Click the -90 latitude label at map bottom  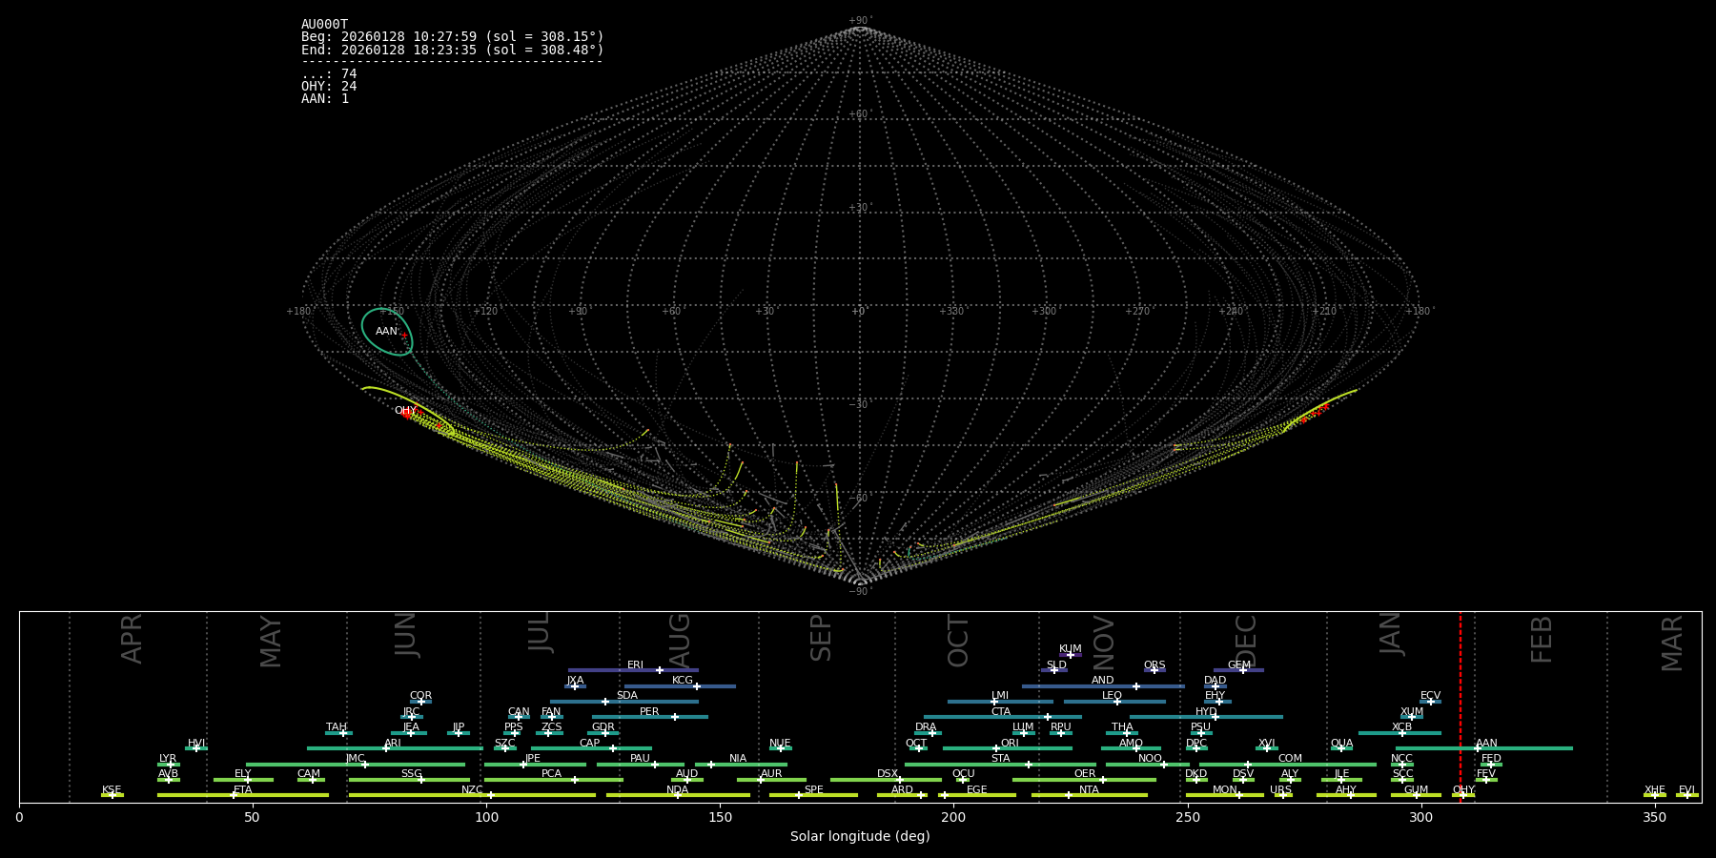pyautogui.click(x=860, y=592)
